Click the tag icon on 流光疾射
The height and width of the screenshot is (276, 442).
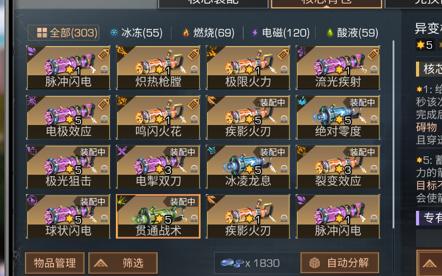tap(373, 55)
